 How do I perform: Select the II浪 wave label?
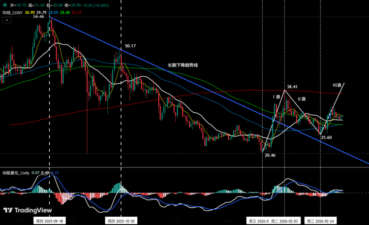(x=302, y=99)
